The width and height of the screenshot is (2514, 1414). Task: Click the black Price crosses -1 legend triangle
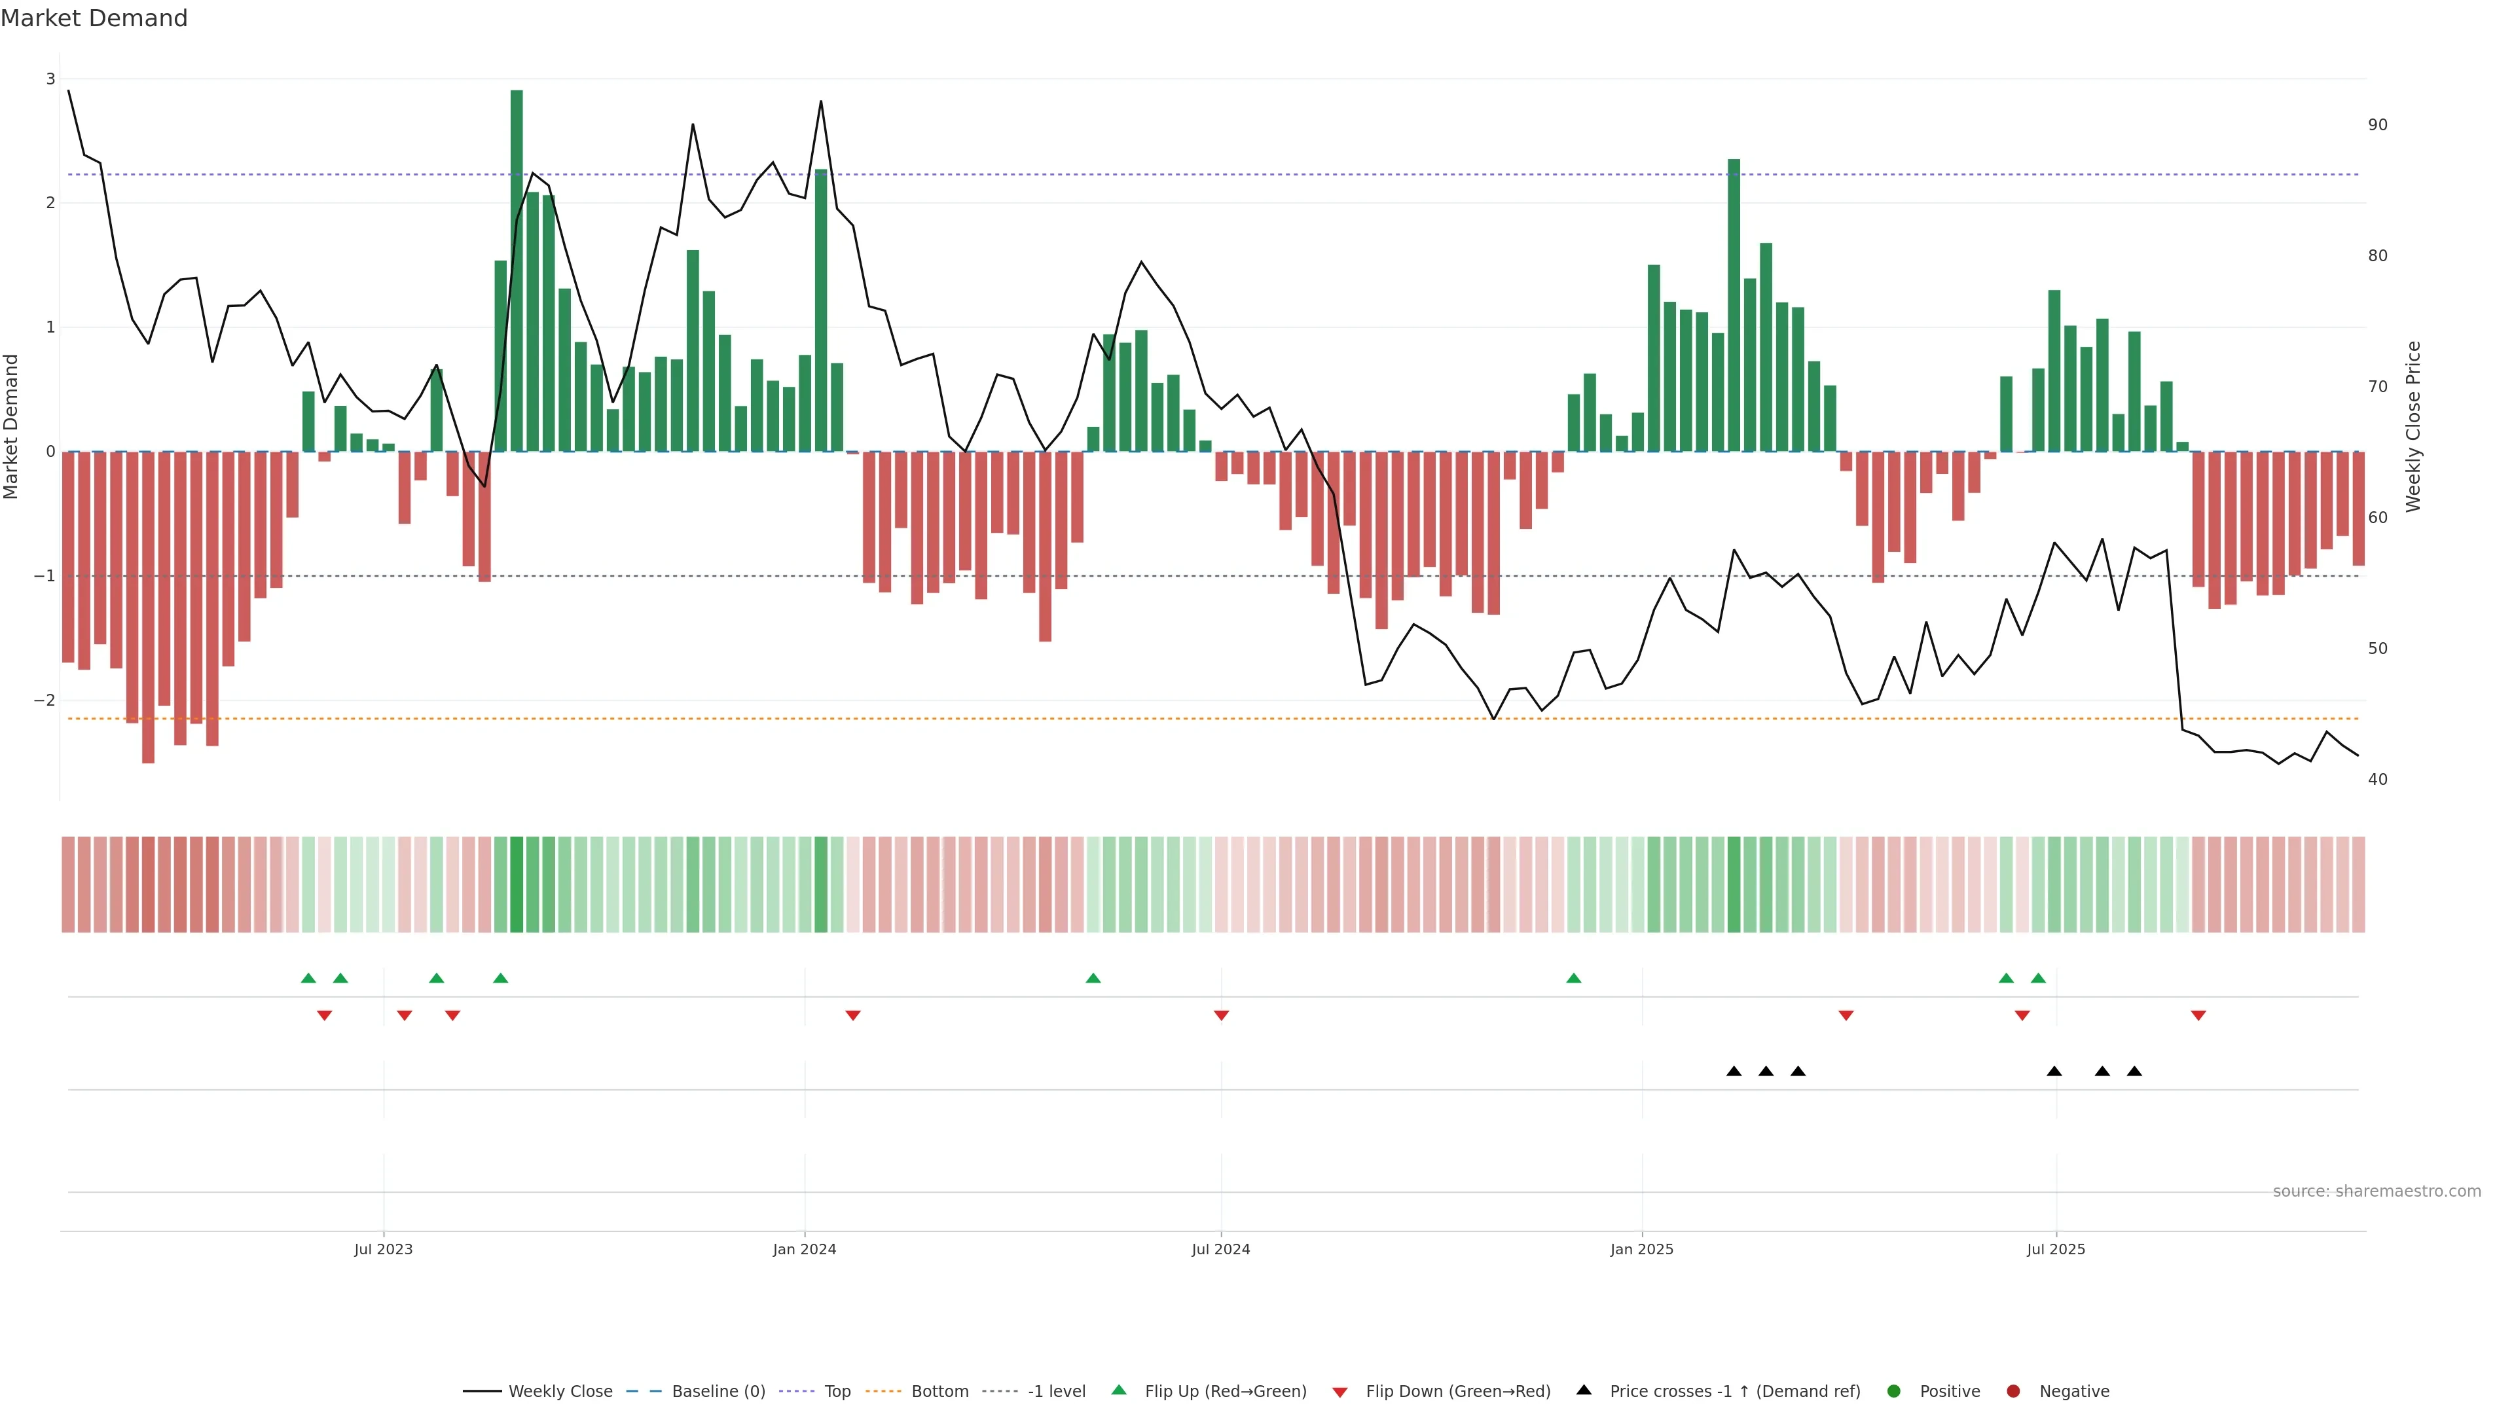click(x=1583, y=1390)
